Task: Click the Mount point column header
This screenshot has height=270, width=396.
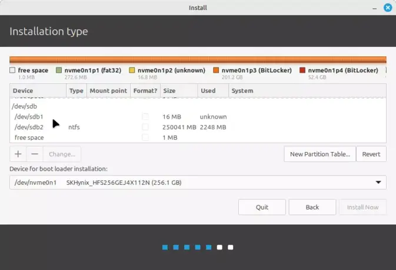Action: (108, 91)
